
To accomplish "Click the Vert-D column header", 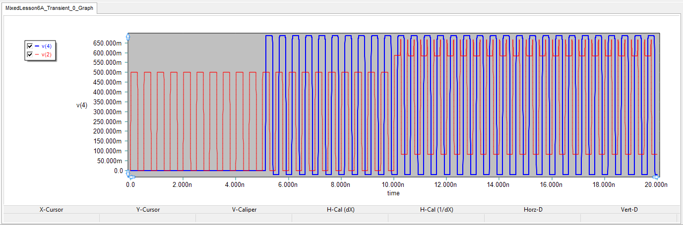I will 629,210.
